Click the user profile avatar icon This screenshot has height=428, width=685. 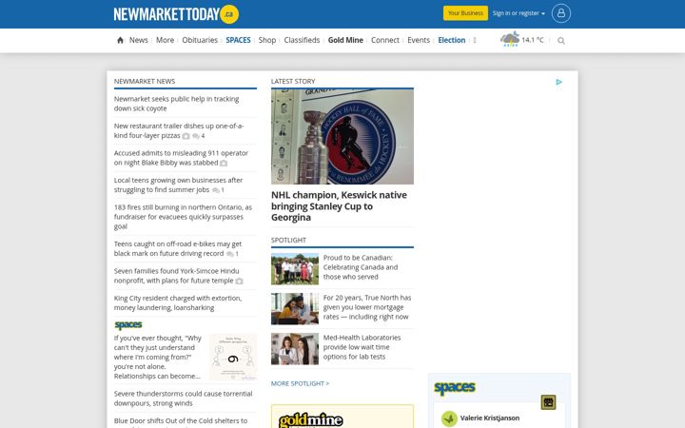tap(561, 13)
